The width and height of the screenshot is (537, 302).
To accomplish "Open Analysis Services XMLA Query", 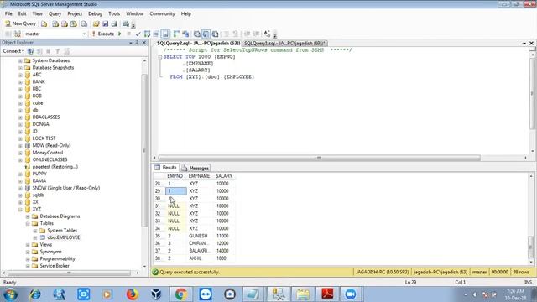I will 74,24.
